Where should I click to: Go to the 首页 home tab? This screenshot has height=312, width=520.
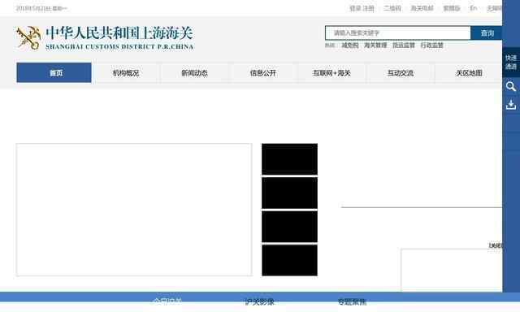(54, 72)
